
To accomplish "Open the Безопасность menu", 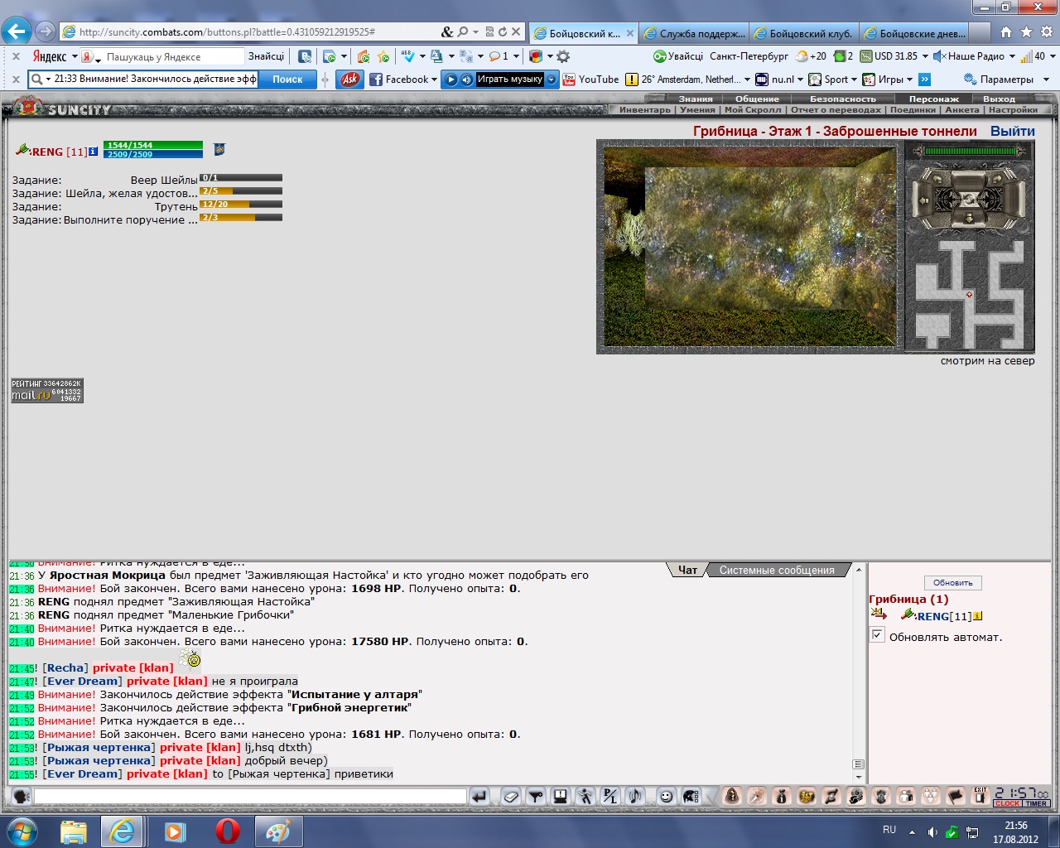I will click(x=843, y=99).
